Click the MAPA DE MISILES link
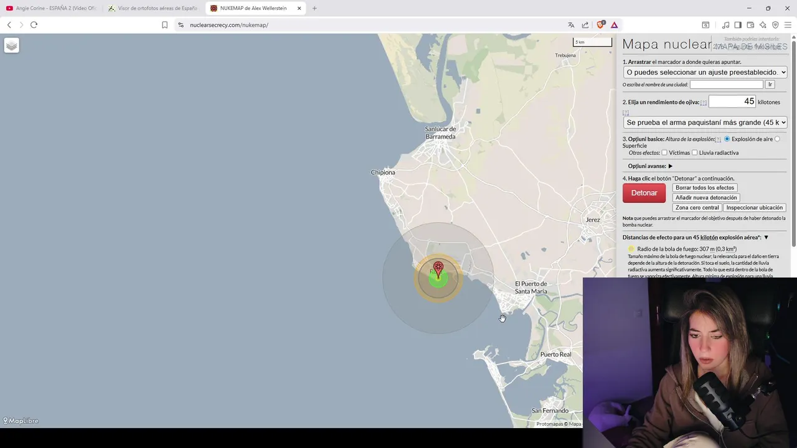This screenshot has width=797, height=448. 750,47
